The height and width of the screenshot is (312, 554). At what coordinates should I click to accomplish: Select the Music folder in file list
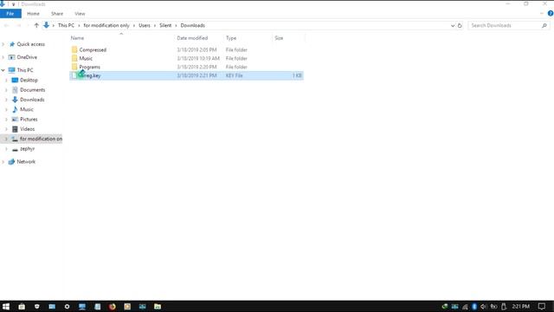point(86,58)
